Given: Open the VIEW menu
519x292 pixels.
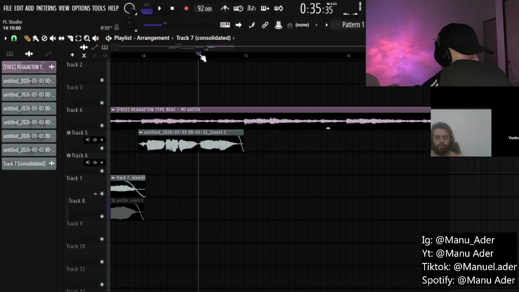Looking at the screenshot, I should coord(64,8).
